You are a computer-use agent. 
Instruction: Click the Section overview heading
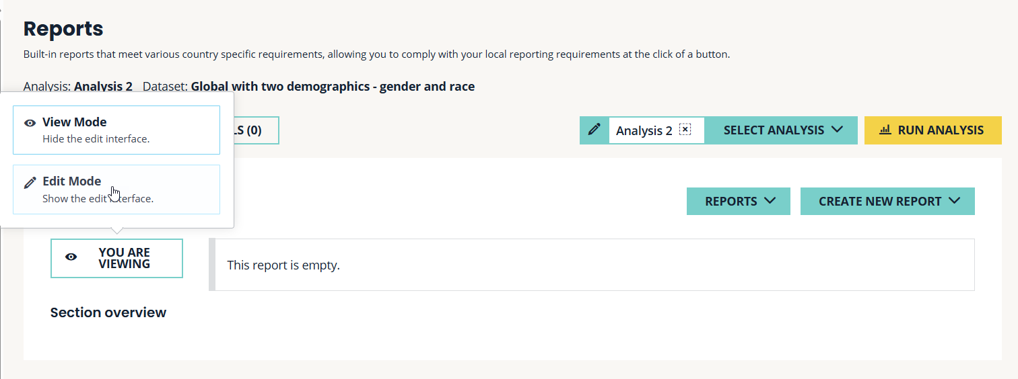pos(108,312)
